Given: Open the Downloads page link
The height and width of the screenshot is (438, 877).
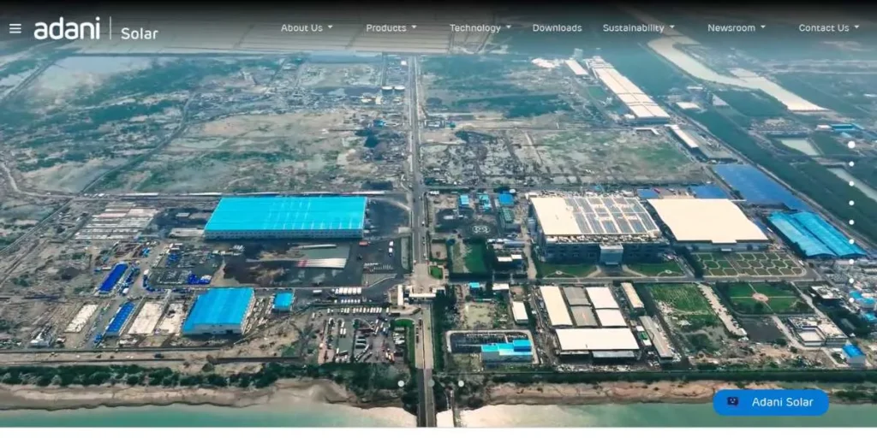Looking at the screenshot, I should pos(557,28).
